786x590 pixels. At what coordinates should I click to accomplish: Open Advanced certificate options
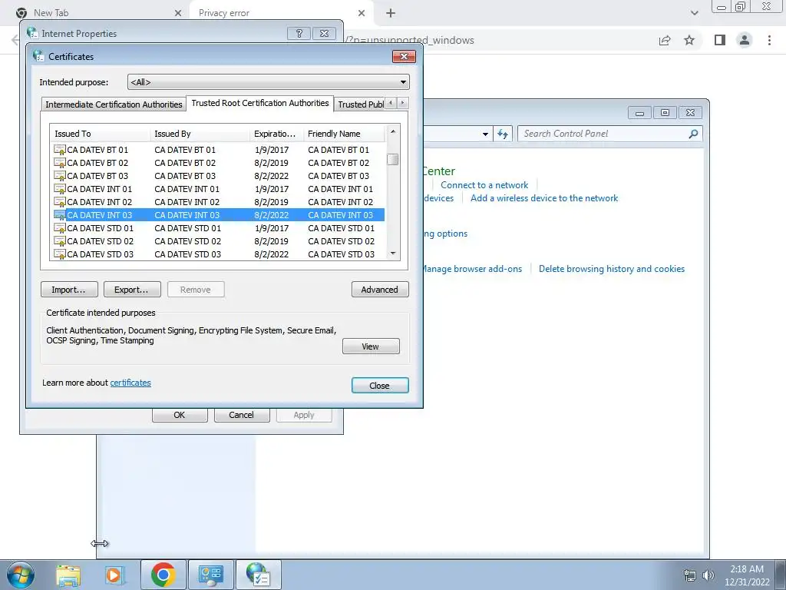pyautogui.click(x=380, y=290)
